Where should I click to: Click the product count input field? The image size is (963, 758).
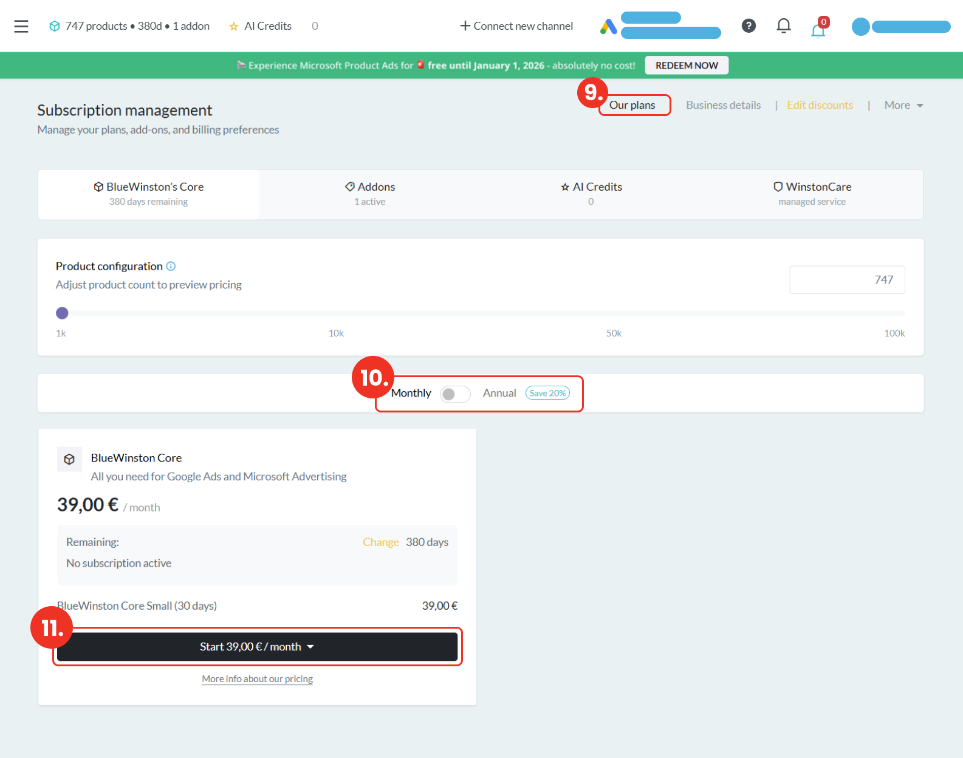(x=847, y=279)
